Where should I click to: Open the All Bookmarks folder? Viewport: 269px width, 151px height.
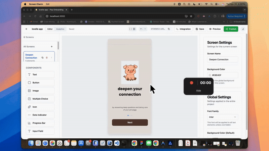[x=238, y=22]
